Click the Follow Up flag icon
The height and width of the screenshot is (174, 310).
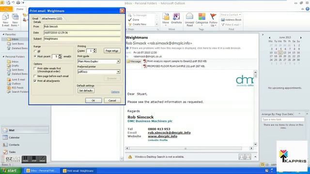[213, 20]
